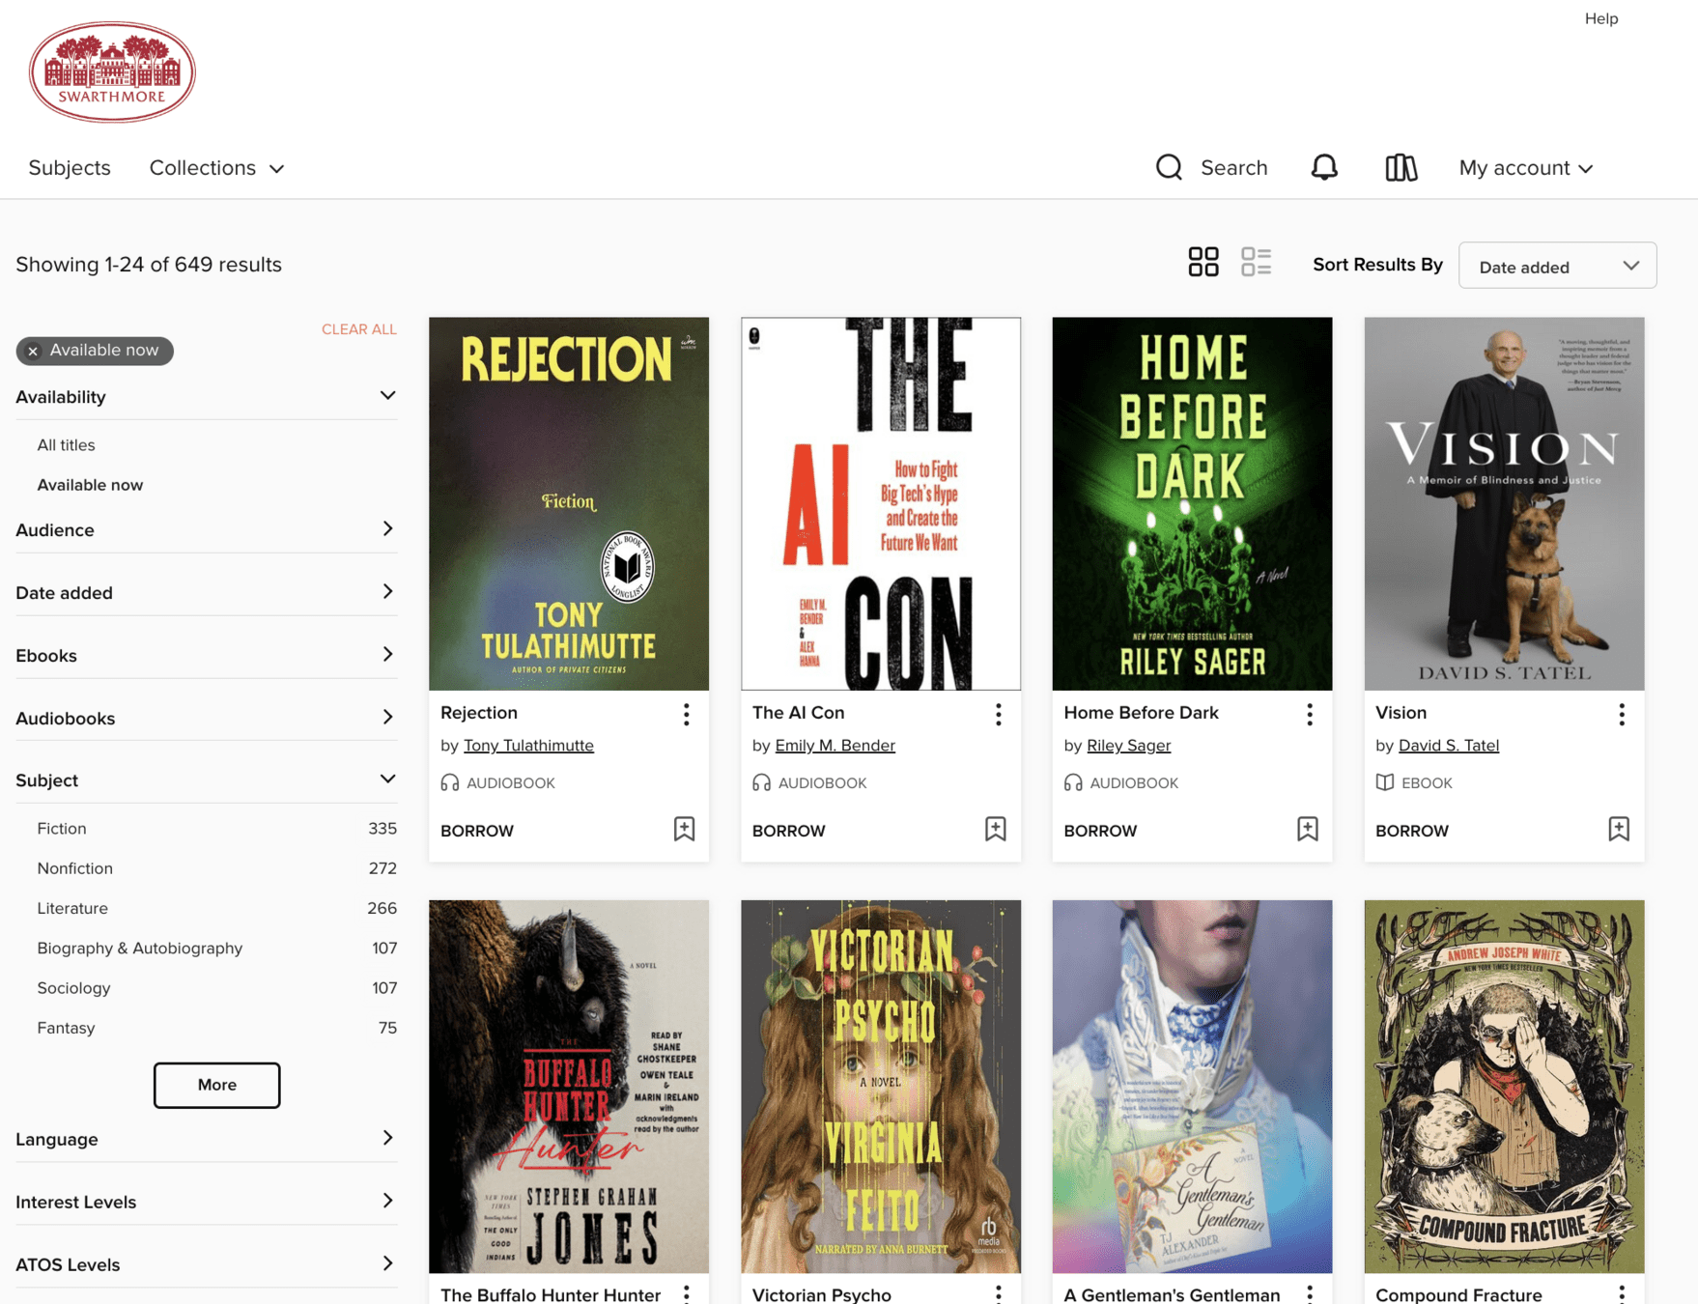Viewport: 1698px width, 1304px height.
Task: Click the Help link
Action: (1600, 18)
